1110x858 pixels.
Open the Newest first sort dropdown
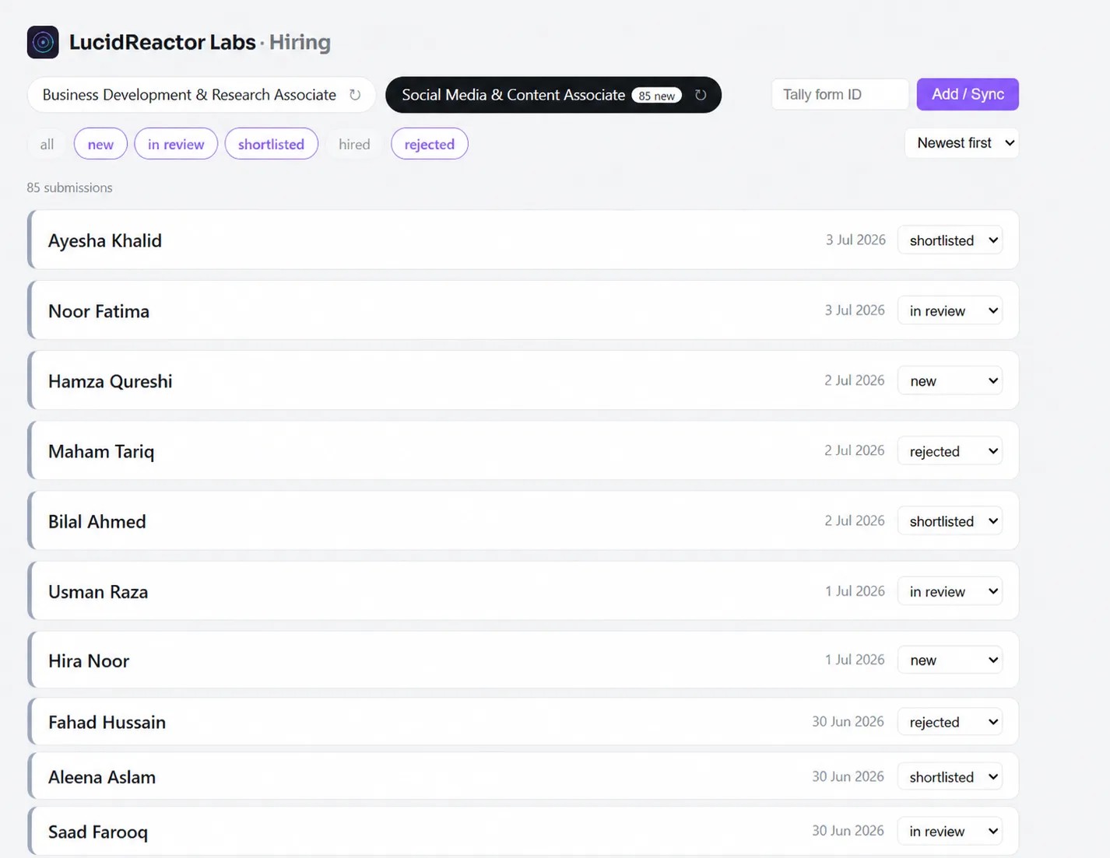tap(962, 143)
